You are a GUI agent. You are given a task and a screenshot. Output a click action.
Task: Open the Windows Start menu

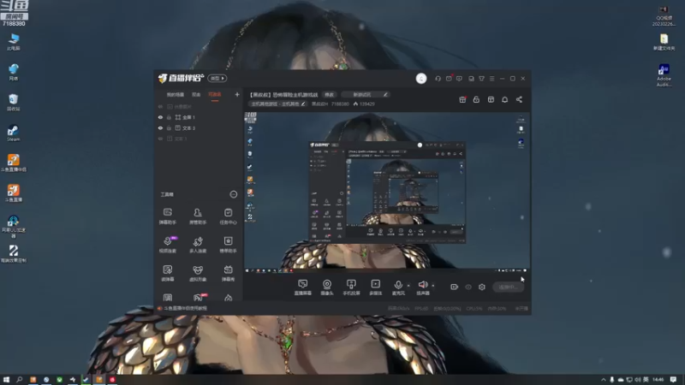pyautogui.click(x=6, y=380)
